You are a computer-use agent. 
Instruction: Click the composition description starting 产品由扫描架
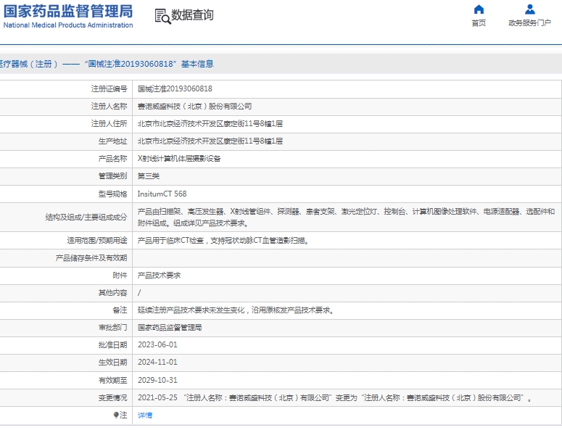click(x=346, y=217)
